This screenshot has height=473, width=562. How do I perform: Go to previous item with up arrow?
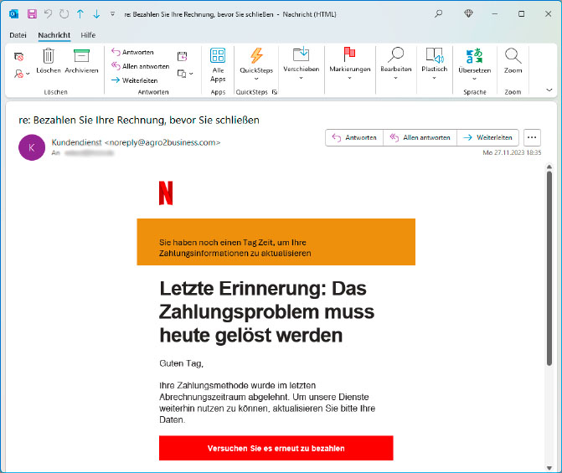click(80, 14)
